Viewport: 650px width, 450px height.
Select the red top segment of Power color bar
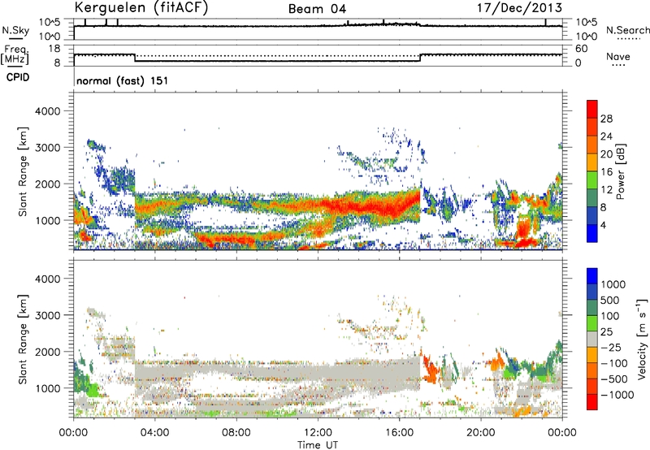click(x=592, y=109)
